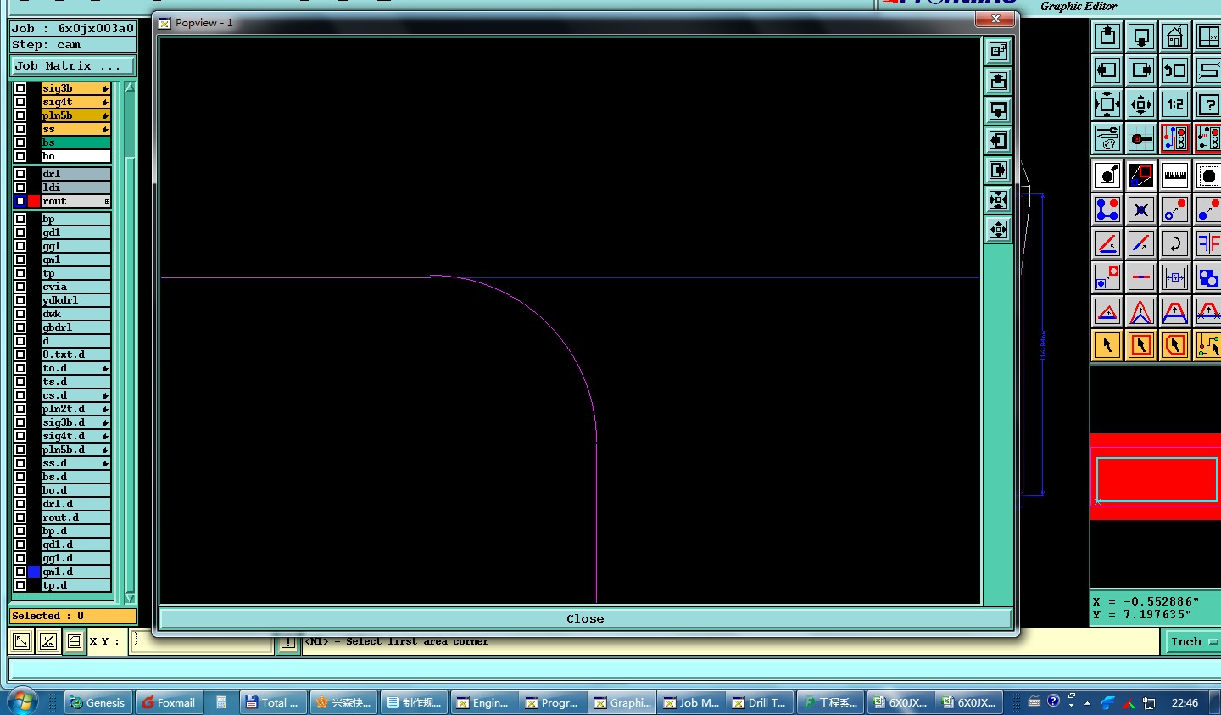This screenshot has width=1221, height=715.
Task: Click the layer list scroll up arrow
Action: [x=130, y=87]
